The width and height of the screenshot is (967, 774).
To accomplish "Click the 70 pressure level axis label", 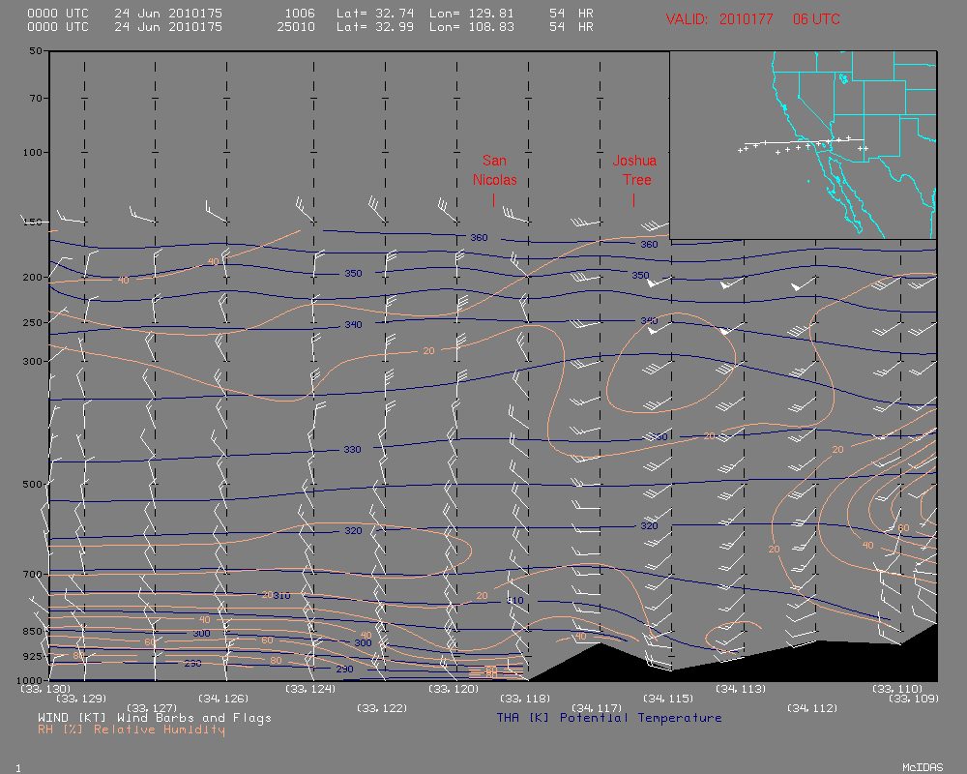I will coord(36,98).
